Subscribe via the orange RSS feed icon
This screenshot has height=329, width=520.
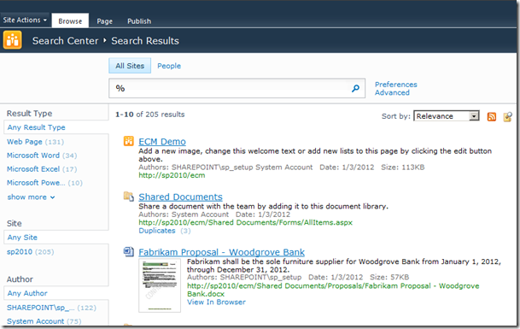click(492, 116)
